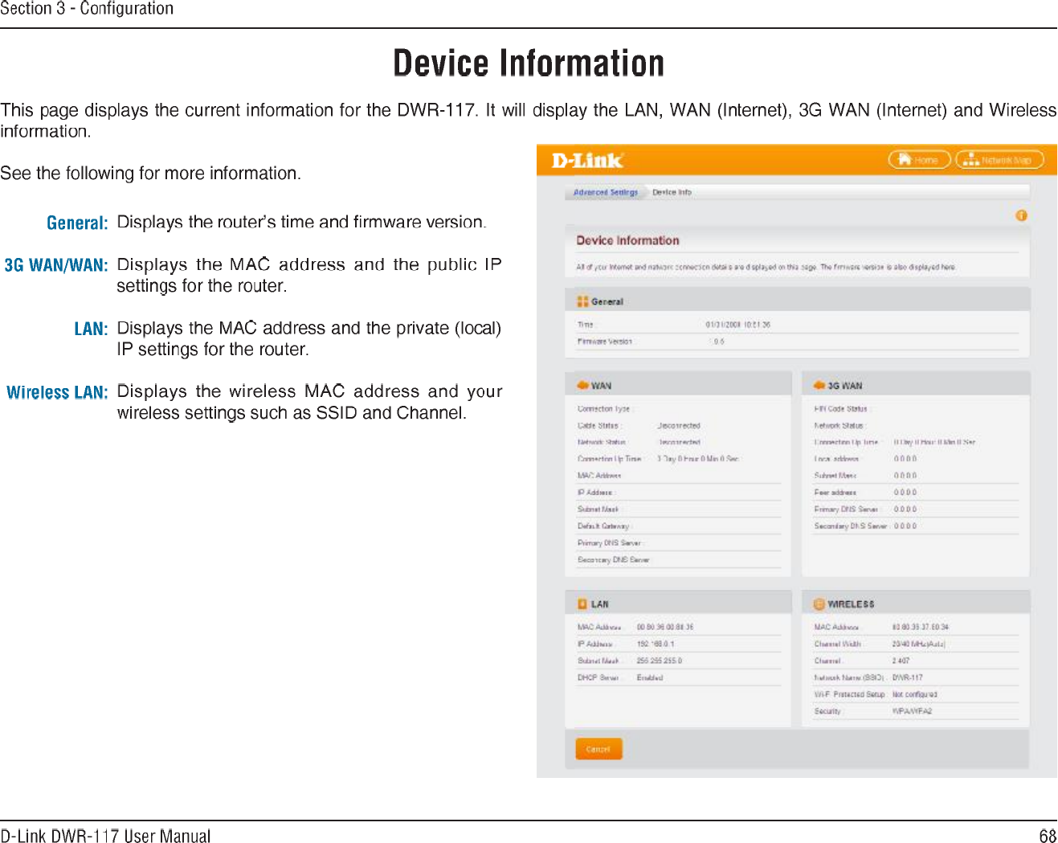Select the Device Info breadcrumb
The height and width of the screenshot is (843, 1058).
672,193
